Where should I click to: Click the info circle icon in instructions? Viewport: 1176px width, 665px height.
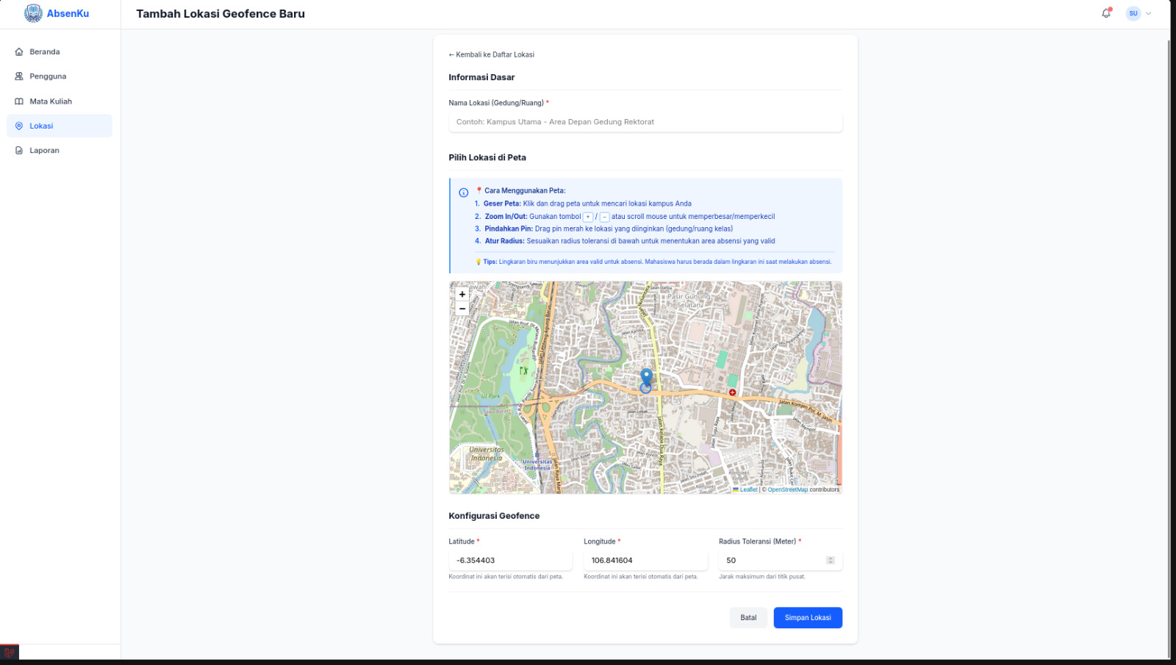464,193
